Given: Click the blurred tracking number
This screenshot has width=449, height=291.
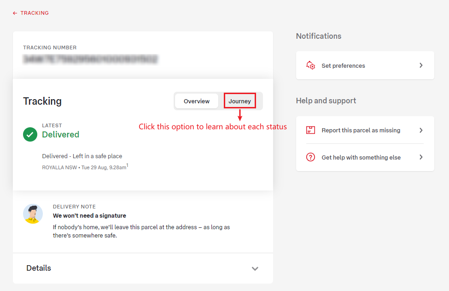Looking at the screenshot, I should click(90, 59).
